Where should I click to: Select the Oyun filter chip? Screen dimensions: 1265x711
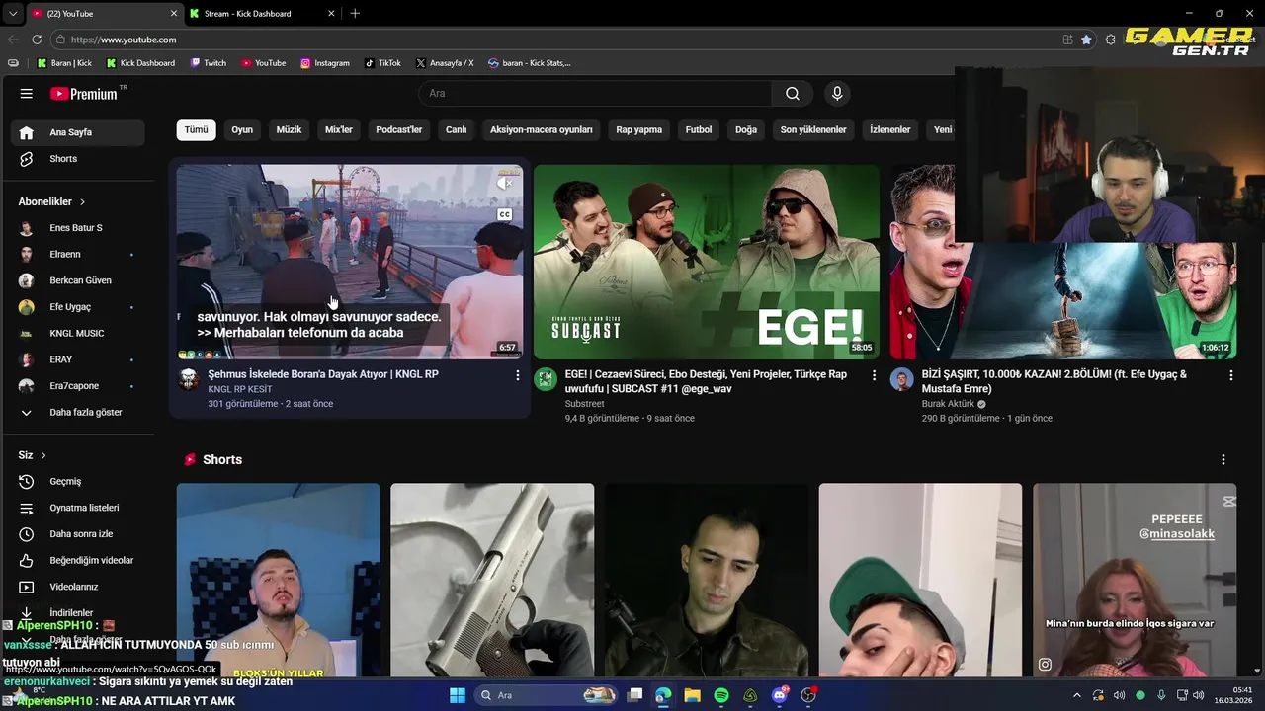tap(242, 129)
